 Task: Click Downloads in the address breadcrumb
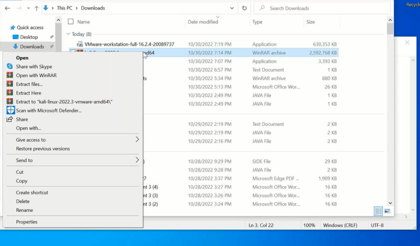coord(93,8)
